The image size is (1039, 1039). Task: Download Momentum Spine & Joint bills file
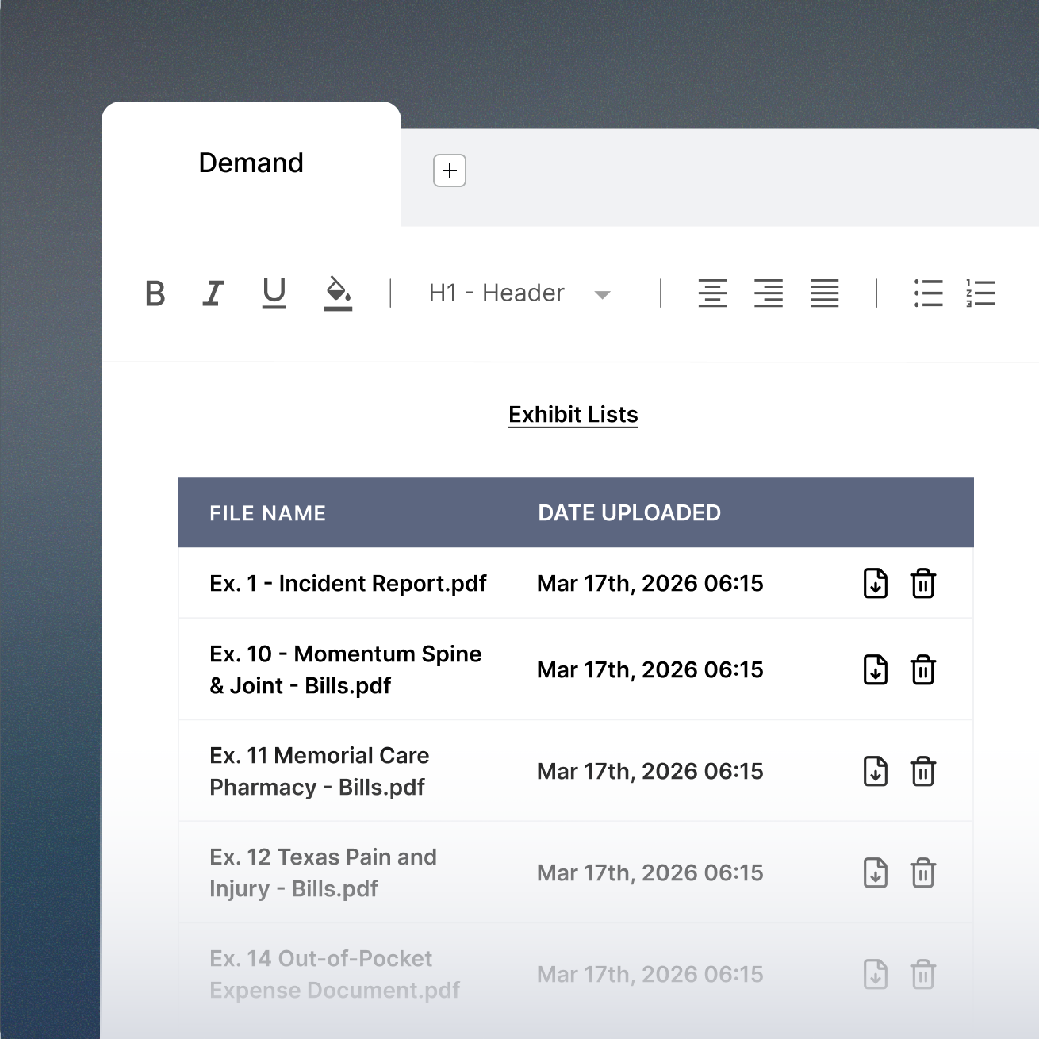pyautogui.click(x=876, y=670)
